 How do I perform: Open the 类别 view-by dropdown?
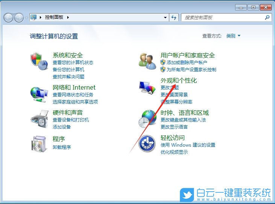point(233,36)
